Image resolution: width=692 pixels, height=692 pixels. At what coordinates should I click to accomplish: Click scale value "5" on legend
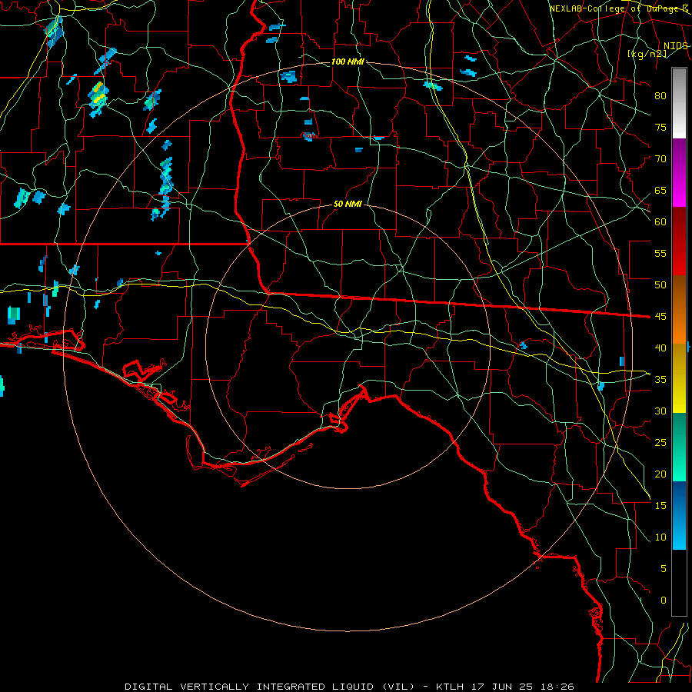(x=664, y=568)
